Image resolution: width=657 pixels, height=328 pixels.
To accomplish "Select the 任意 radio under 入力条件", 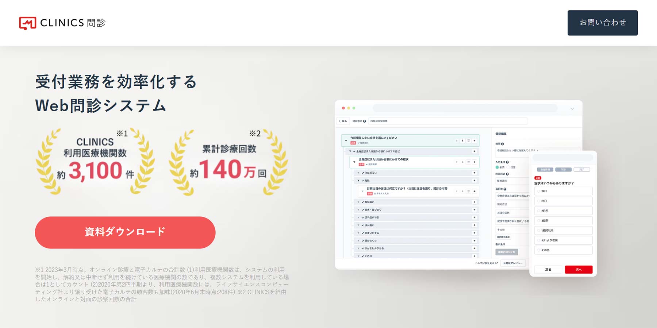I will (508, 167).
